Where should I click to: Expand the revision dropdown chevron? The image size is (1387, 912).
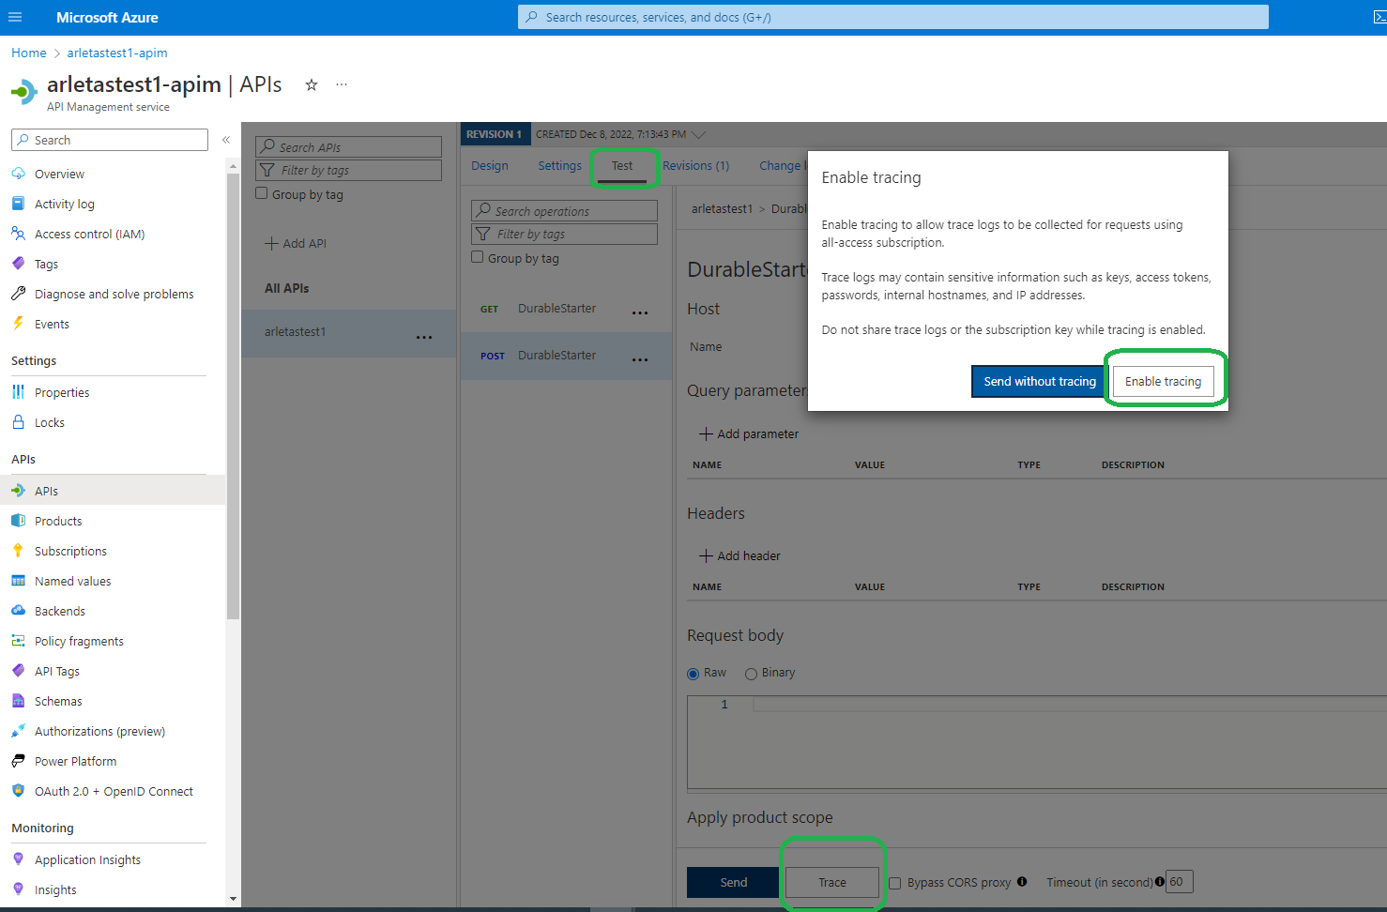click(698, 134)
